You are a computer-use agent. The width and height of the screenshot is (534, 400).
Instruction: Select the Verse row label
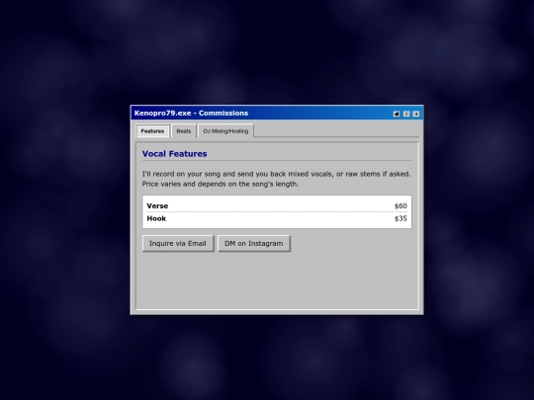(157, 205)
